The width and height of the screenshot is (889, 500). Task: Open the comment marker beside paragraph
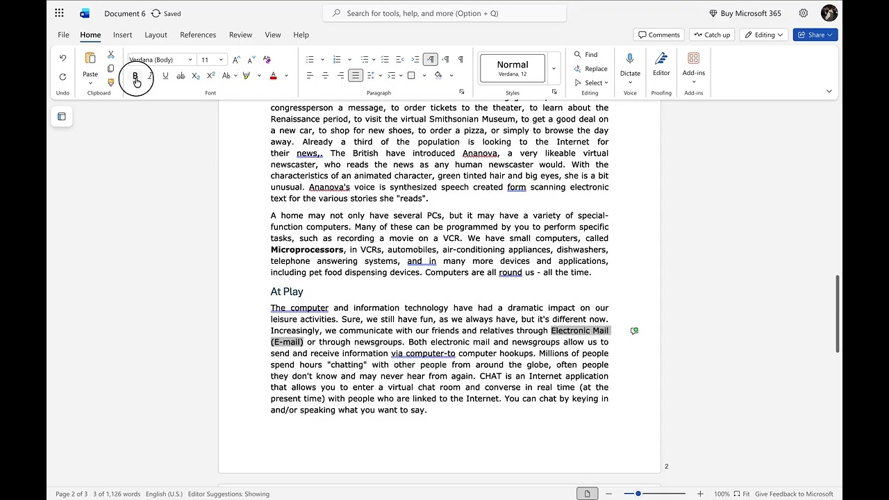(x=634, y=331)
